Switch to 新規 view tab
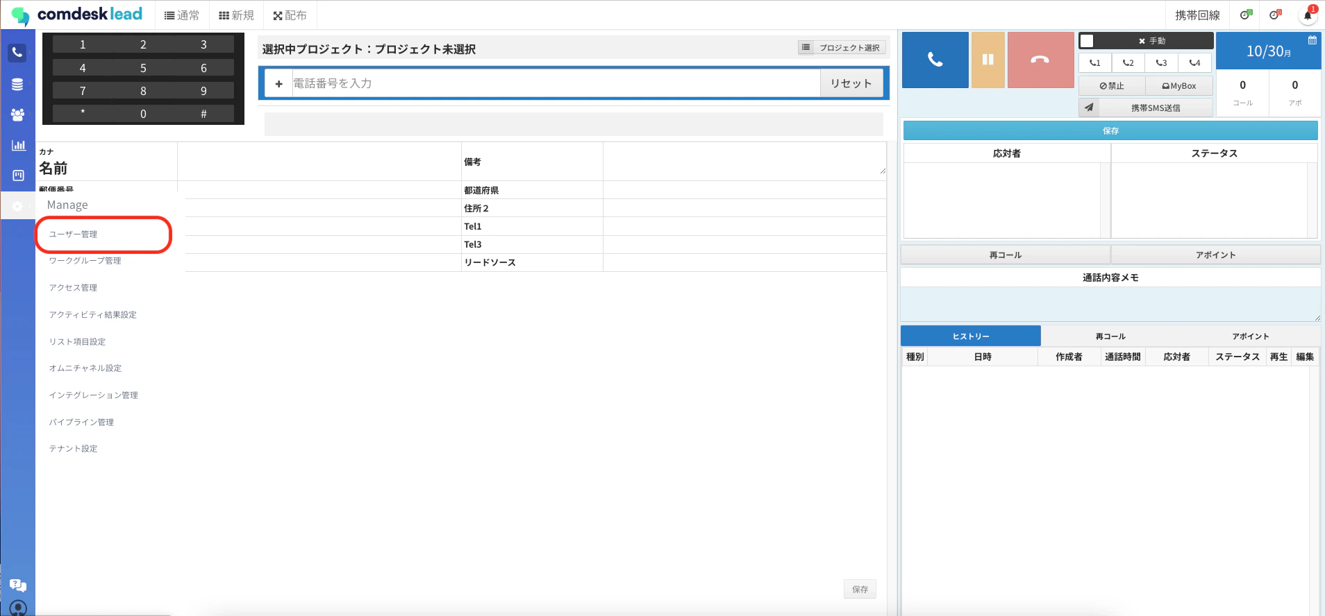 coord(236,15)
